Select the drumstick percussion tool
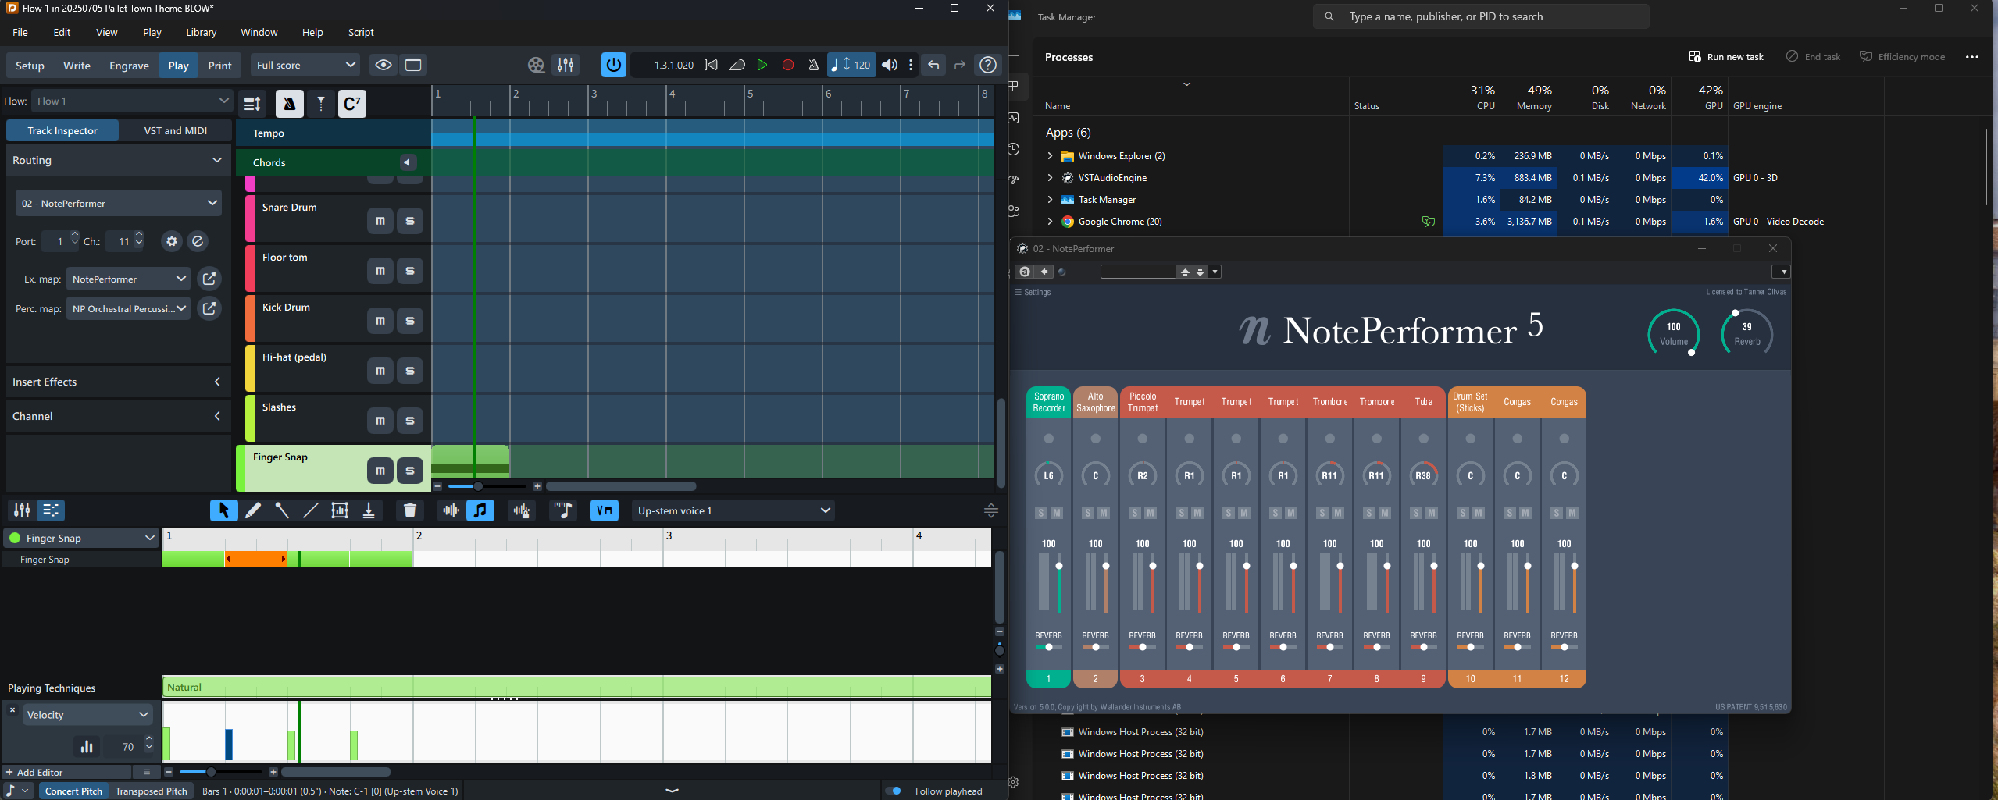This screenshot has height=800, width=1998. [282, 510]
